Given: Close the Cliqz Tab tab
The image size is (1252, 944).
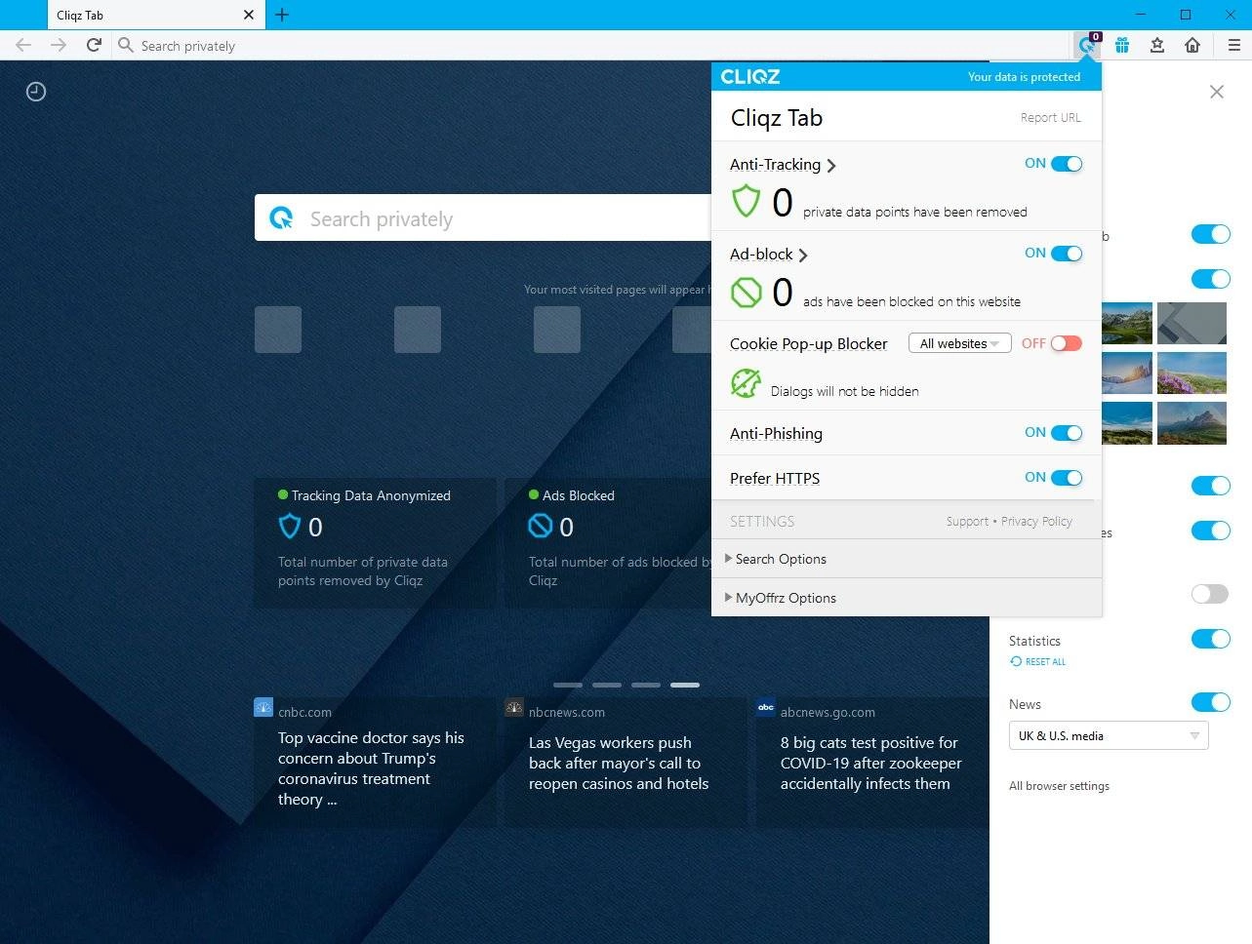Looking at the screenshot, I should pos(248,15).
